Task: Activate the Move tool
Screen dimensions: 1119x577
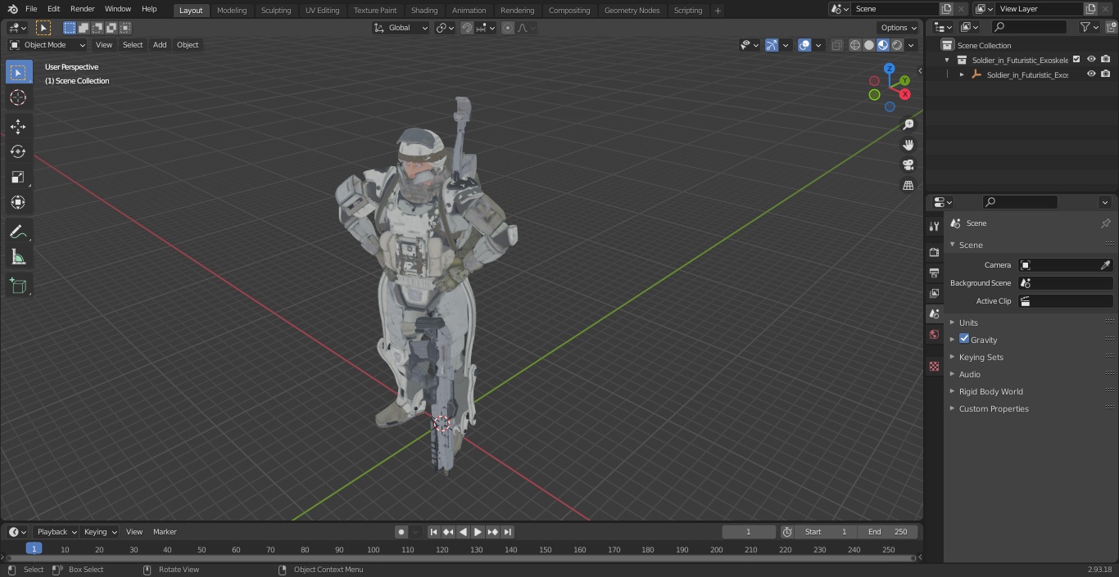Action: click(x=18, y=126)
